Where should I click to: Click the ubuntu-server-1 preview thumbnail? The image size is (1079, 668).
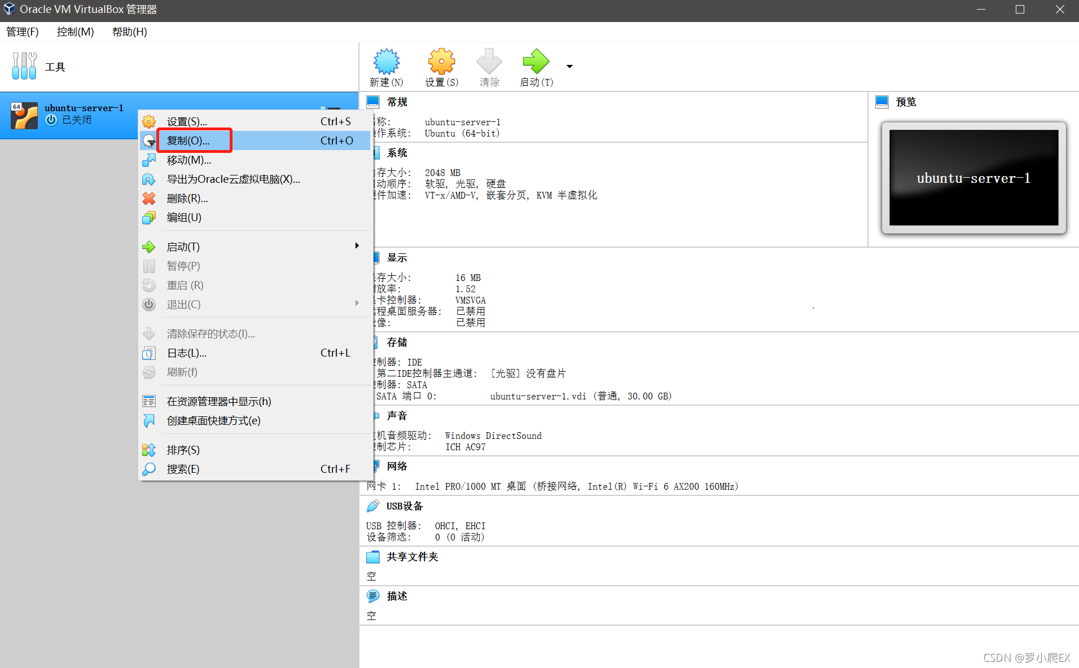pos(974,178)
